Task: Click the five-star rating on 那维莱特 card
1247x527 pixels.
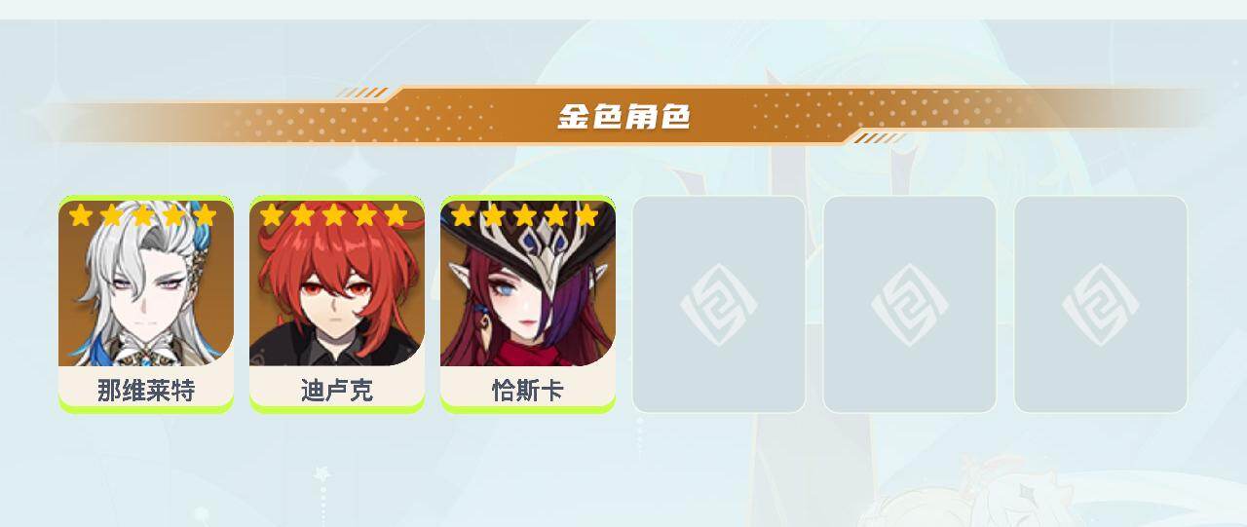Action: coord(142,215)
